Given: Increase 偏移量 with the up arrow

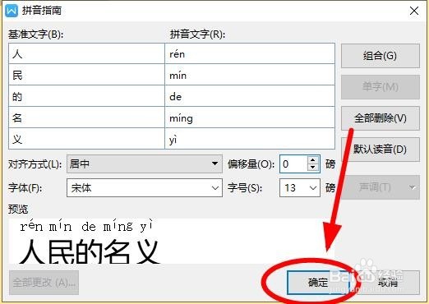Looking at the screenshot, I should 313,160.
